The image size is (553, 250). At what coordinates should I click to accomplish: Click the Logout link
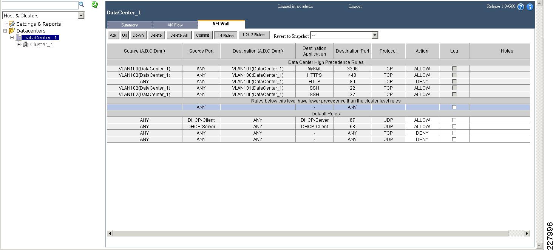(355, 6)
